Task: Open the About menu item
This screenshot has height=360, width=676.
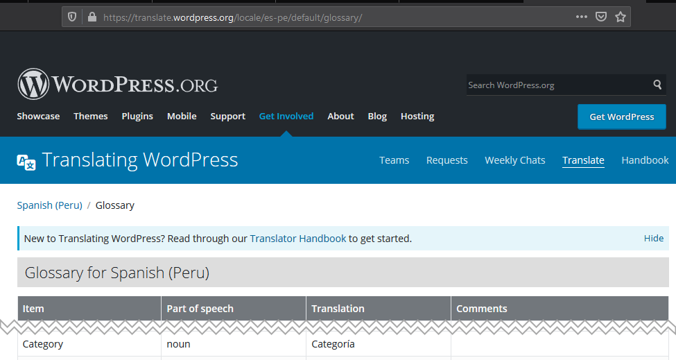Action: [x=340, y=116]
